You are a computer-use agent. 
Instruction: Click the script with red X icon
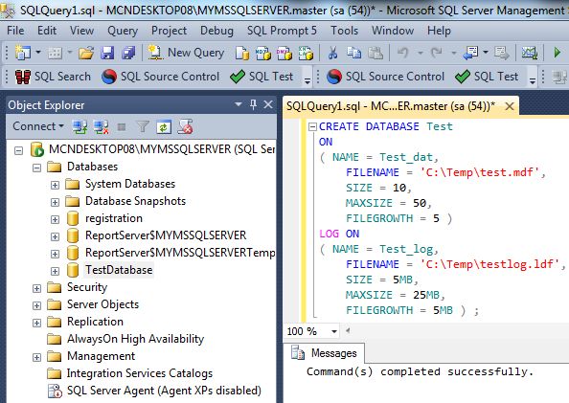185,126
